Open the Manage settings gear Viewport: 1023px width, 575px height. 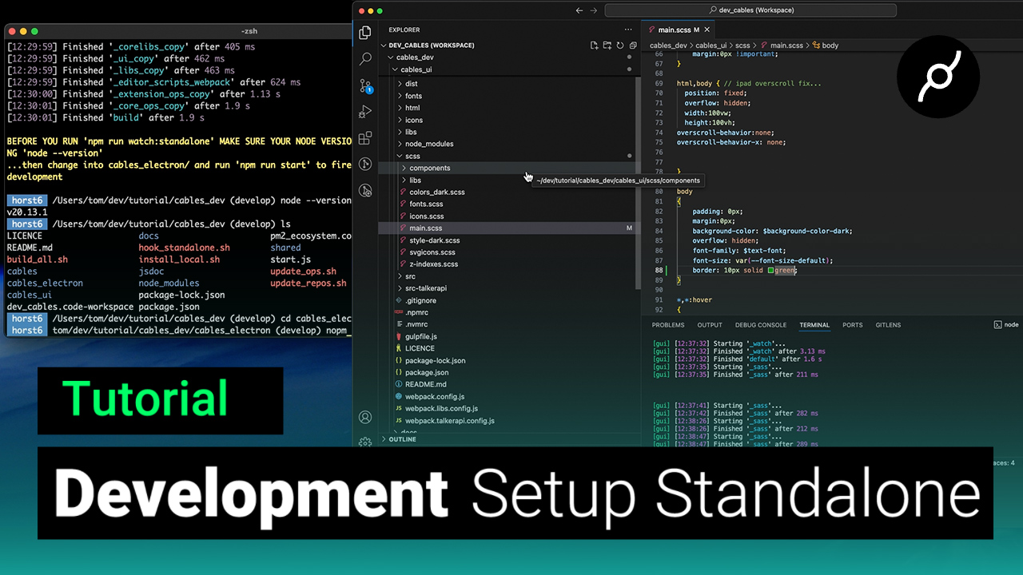[x=365, y=442]
